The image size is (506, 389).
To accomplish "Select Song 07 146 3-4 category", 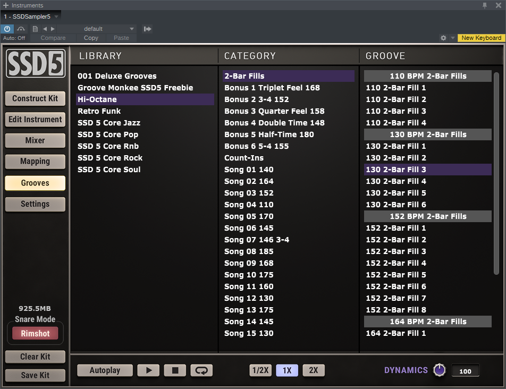I will [x=289, y=240].
